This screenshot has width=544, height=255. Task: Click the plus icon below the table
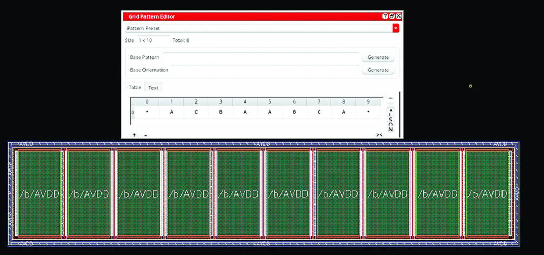point(134,135)
